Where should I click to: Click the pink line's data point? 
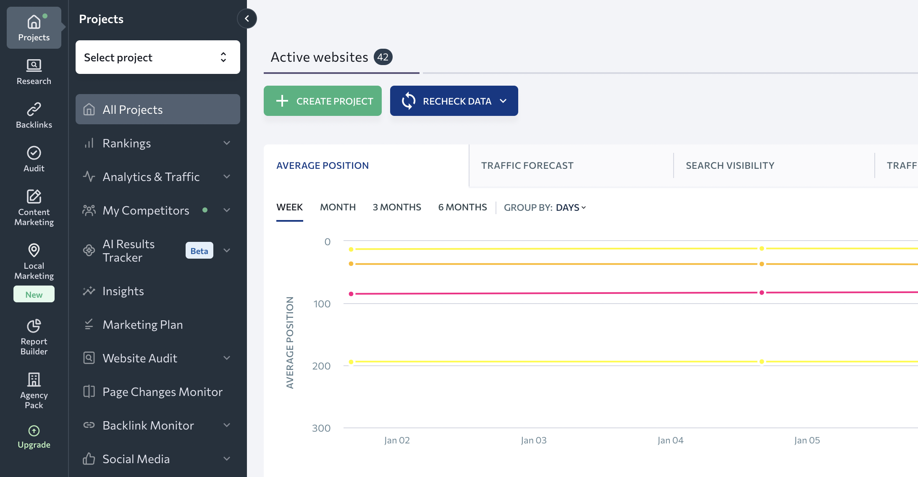tap(761, 292)
